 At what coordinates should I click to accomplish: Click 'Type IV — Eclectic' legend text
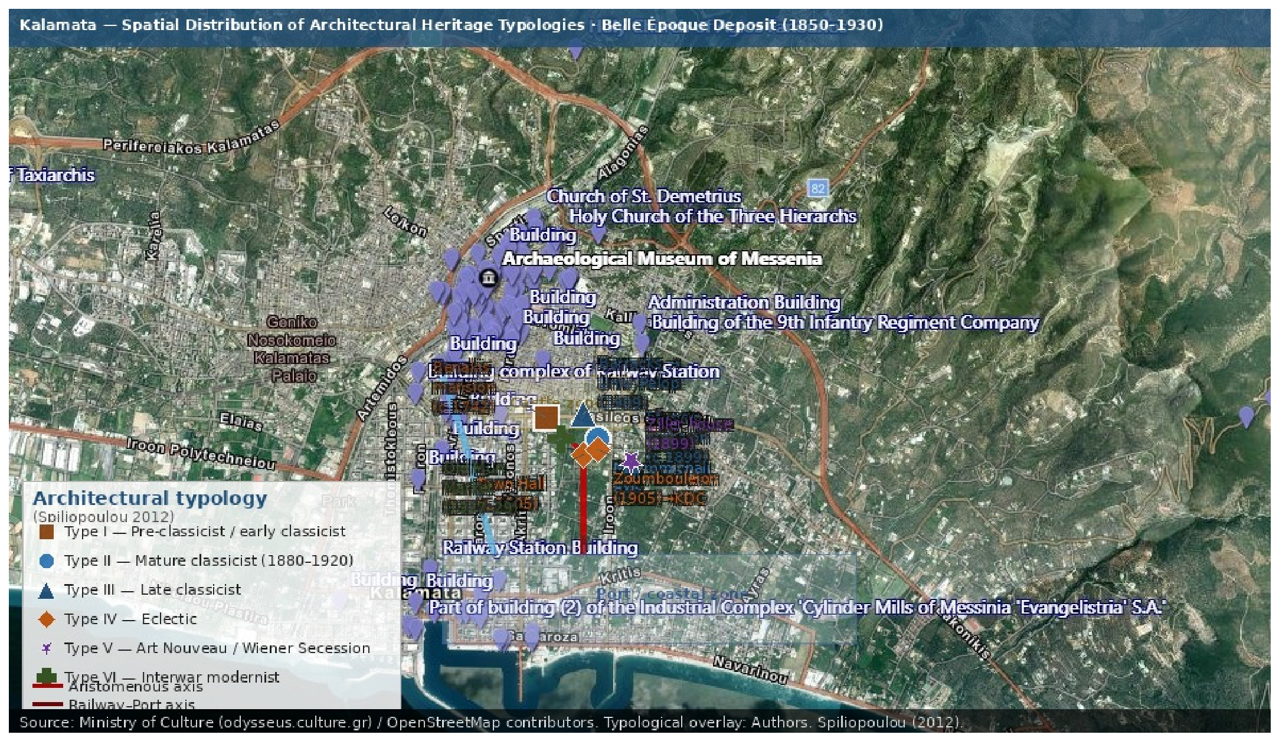coord(130,619)
